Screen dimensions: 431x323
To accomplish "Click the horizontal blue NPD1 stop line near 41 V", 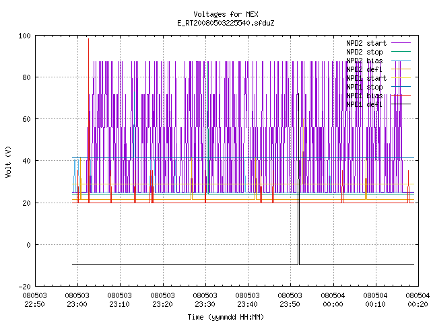I will click(243, 157).
